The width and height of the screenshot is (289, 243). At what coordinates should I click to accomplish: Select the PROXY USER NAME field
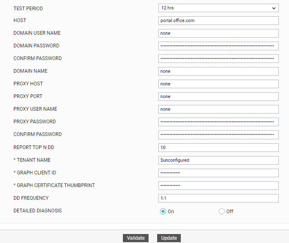[x=218, y=109]
